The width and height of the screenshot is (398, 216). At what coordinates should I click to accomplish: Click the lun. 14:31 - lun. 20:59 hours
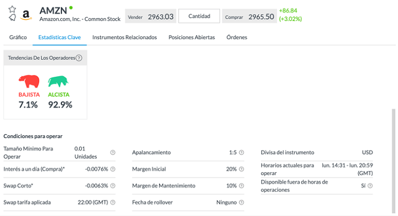tap(347, 169)
